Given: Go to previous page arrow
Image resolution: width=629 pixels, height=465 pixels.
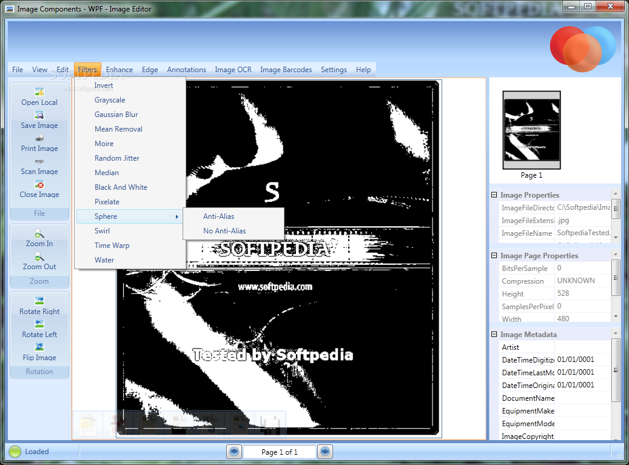Looking at the screenshot, I should click(x=234, y=452).
